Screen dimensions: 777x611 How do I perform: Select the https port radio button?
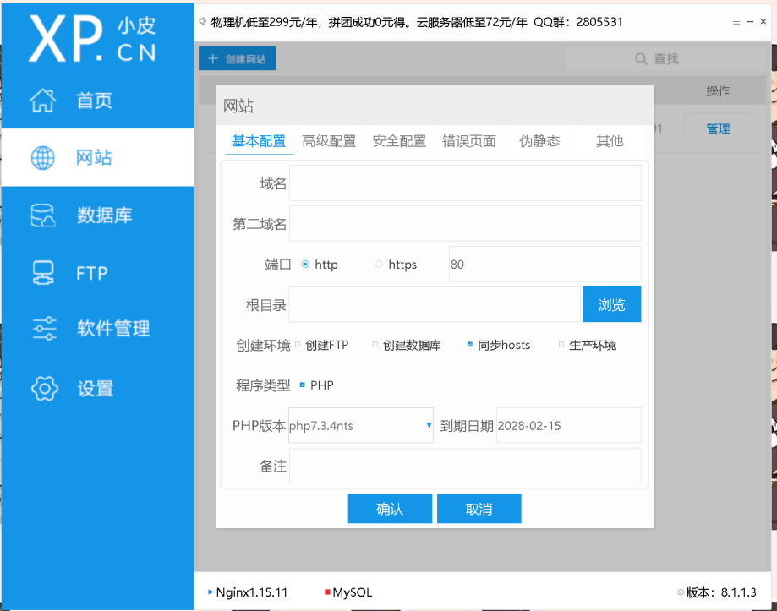[379, 265]
